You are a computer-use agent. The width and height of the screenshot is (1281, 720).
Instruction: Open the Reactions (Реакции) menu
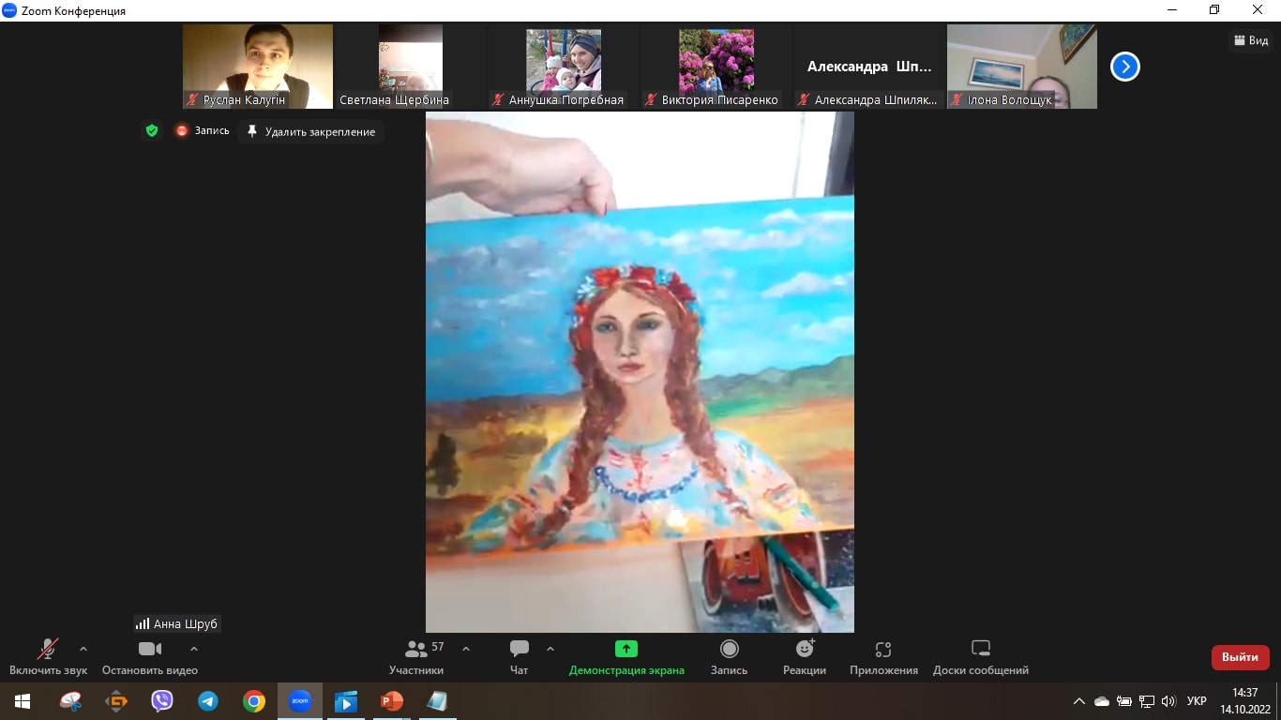point(805,656)
